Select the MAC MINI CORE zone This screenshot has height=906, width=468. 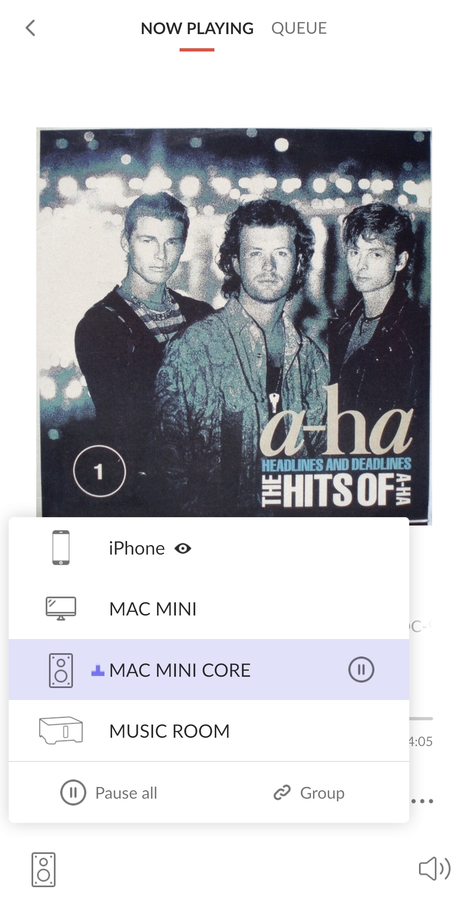[x=209, y=670]
